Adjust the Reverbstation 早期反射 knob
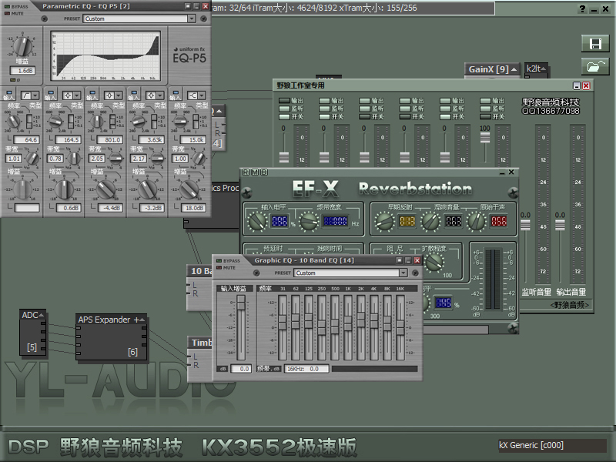The image size is (616, 462). 384,221
